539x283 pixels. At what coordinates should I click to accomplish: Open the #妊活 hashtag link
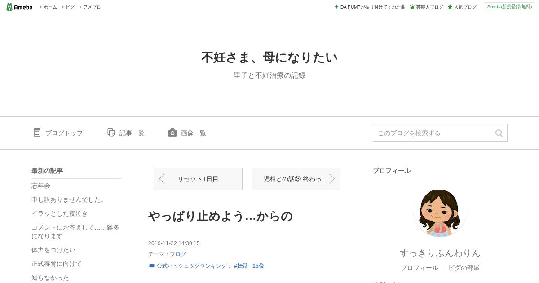pyautogui.click(x=241, y=266)
